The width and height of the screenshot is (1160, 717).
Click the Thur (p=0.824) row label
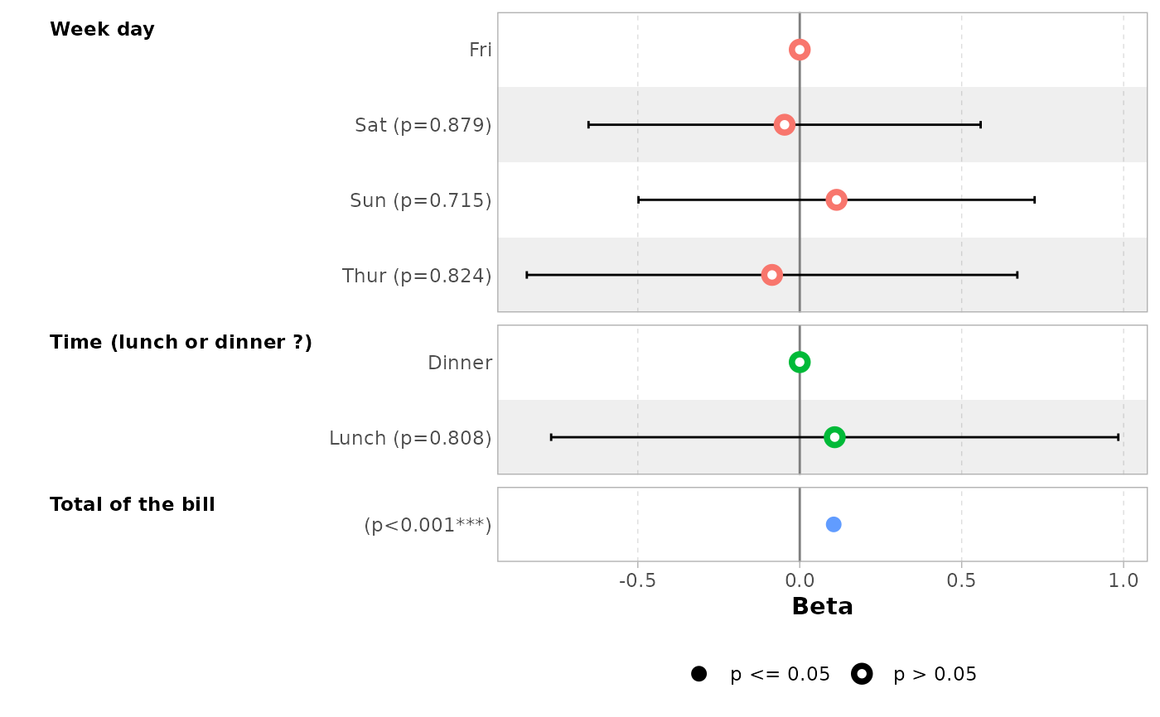(x=417, y=277)
